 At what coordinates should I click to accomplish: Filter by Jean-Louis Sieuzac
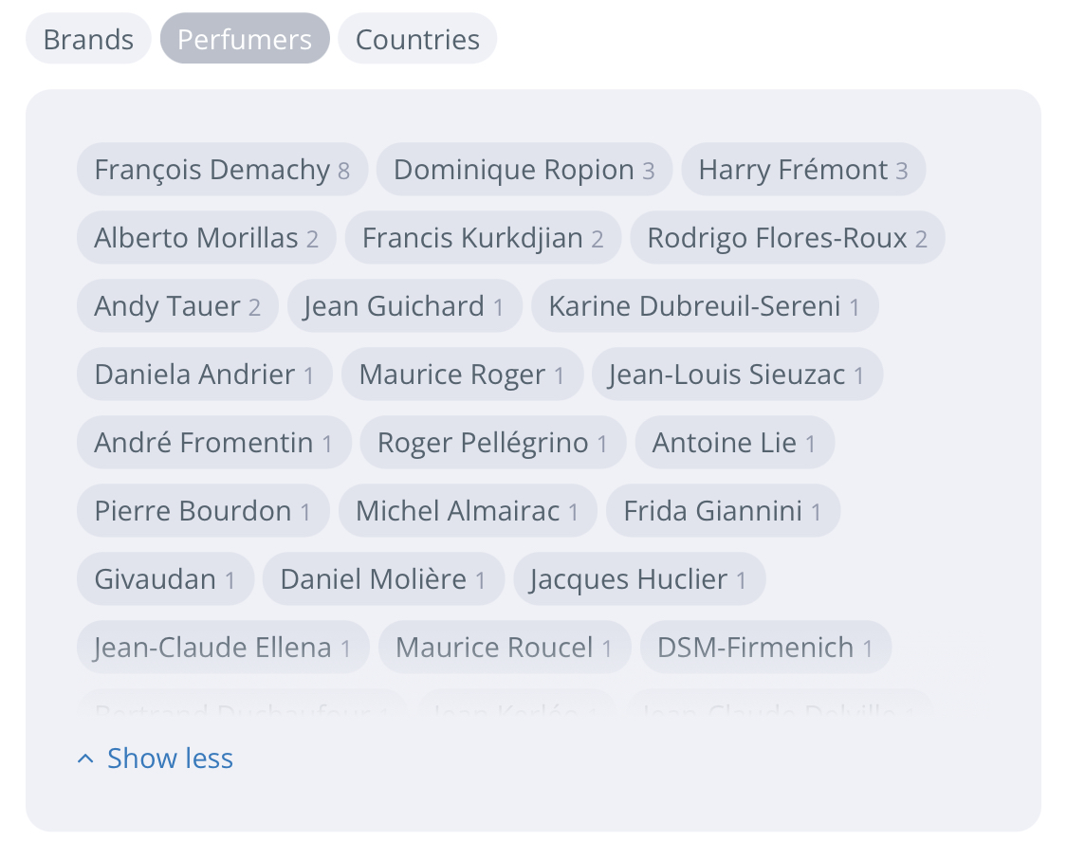pos(737,375)
